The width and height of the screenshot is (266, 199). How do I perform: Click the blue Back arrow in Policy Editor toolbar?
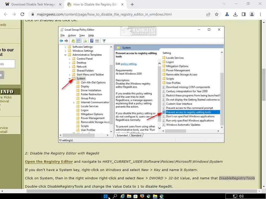coord(61,41)
